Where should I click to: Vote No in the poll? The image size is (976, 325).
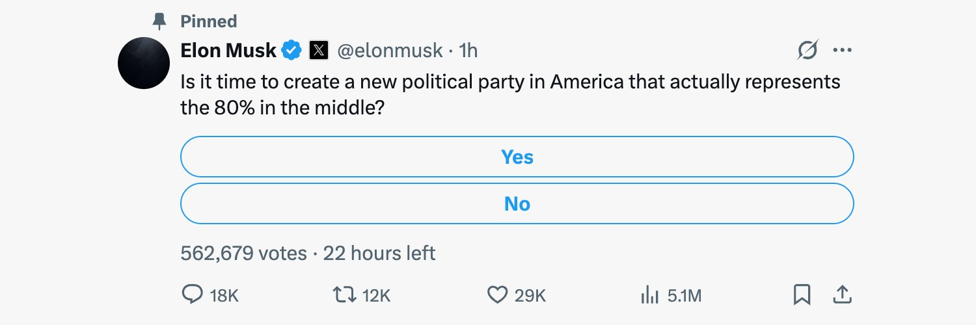517,203
